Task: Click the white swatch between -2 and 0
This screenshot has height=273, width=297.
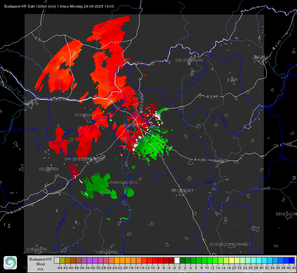Action: click(177, 261)
